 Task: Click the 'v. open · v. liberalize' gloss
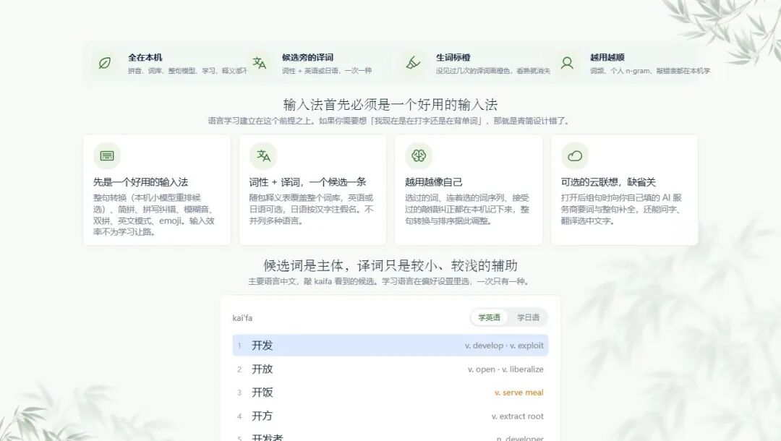(x=505, y=369)
